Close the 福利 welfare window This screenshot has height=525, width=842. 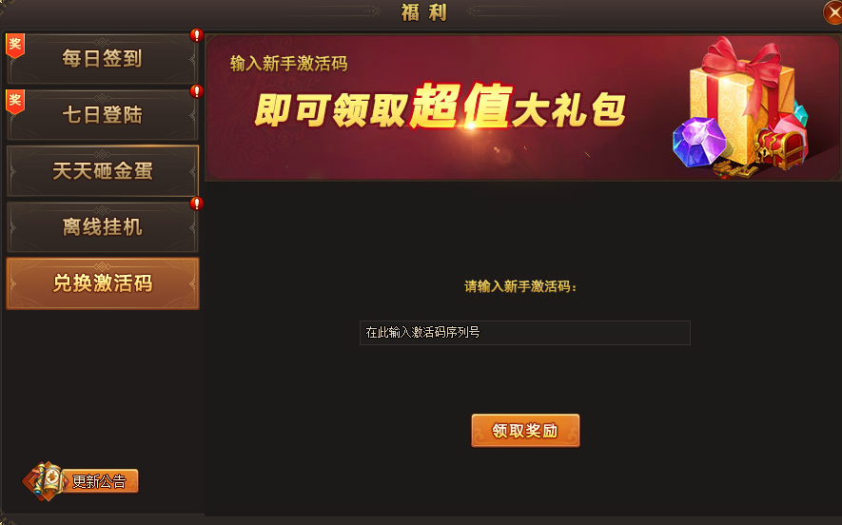coord(832,12)
